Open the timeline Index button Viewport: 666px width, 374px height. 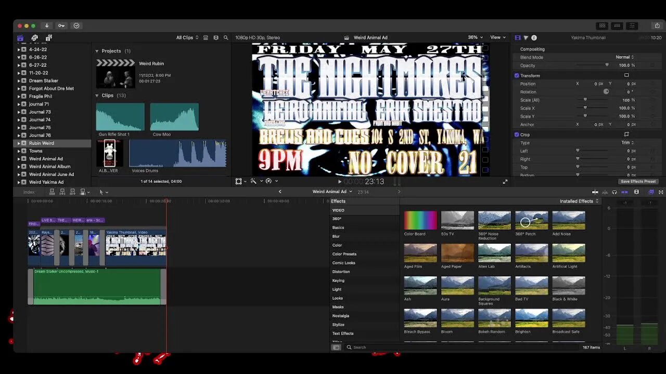(29, 192)
